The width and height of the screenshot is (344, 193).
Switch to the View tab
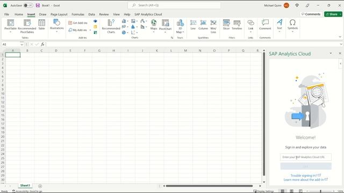(x=116, y=14)
